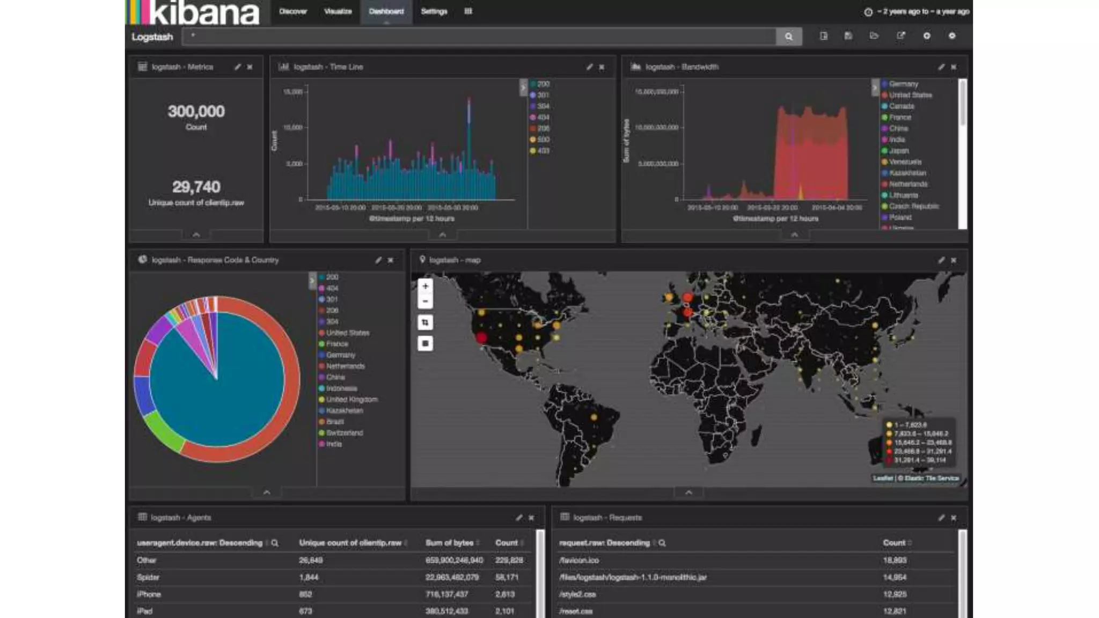Viewport: 1099px width, 618px height.
Task: Toggle United States in pie chart legend
Action: coord(347,333)
